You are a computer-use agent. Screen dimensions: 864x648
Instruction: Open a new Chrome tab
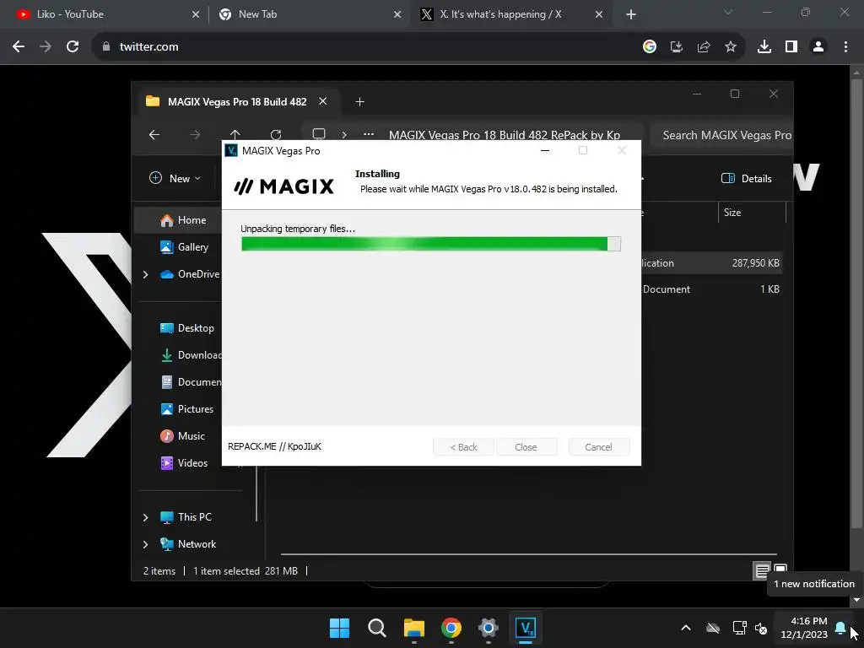click(631, 14)
